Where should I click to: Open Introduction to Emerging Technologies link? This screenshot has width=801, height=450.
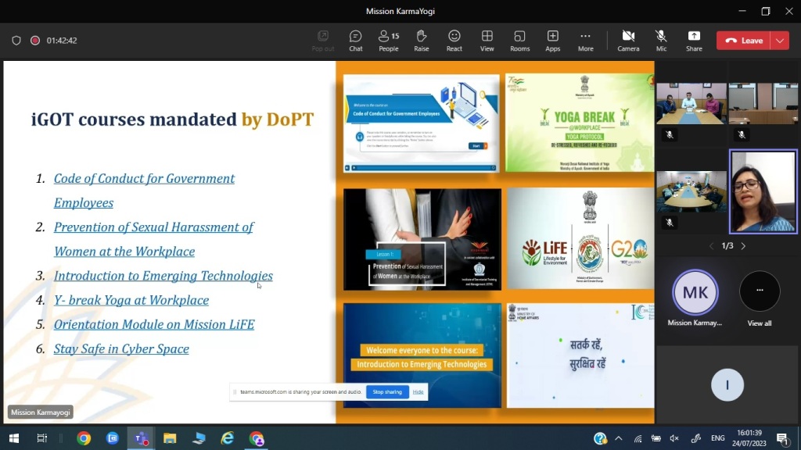[x=163, y=276]
